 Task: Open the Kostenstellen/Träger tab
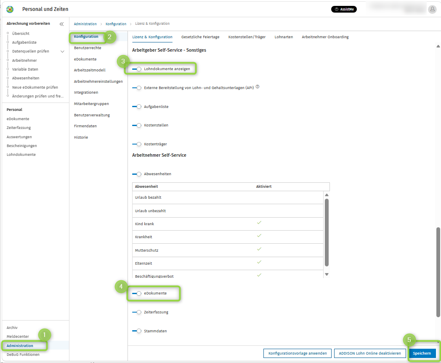point(247,37)
